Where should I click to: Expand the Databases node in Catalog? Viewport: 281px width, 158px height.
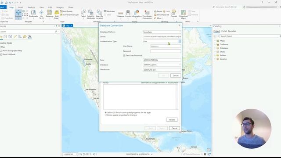tap(215, 48)
